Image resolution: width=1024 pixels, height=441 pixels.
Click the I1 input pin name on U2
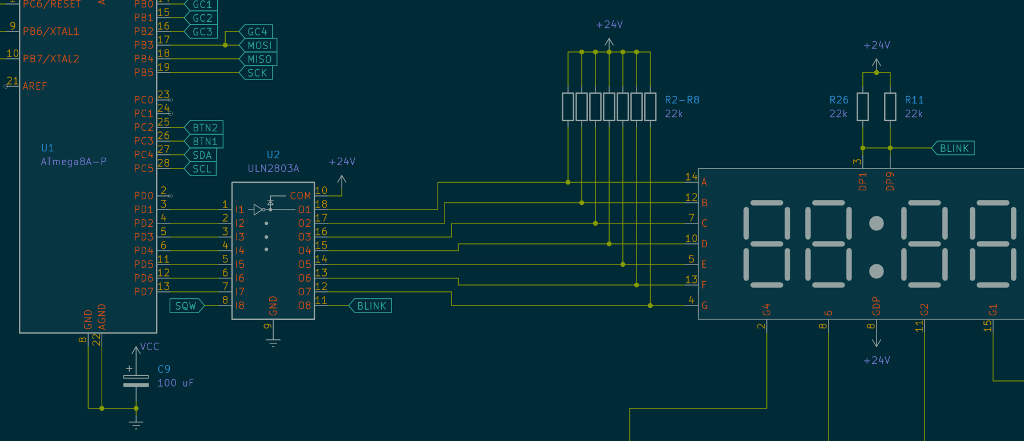(239, 210)
